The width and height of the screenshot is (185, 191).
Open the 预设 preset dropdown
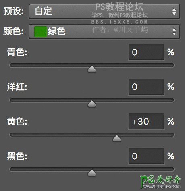coord(104,11)
